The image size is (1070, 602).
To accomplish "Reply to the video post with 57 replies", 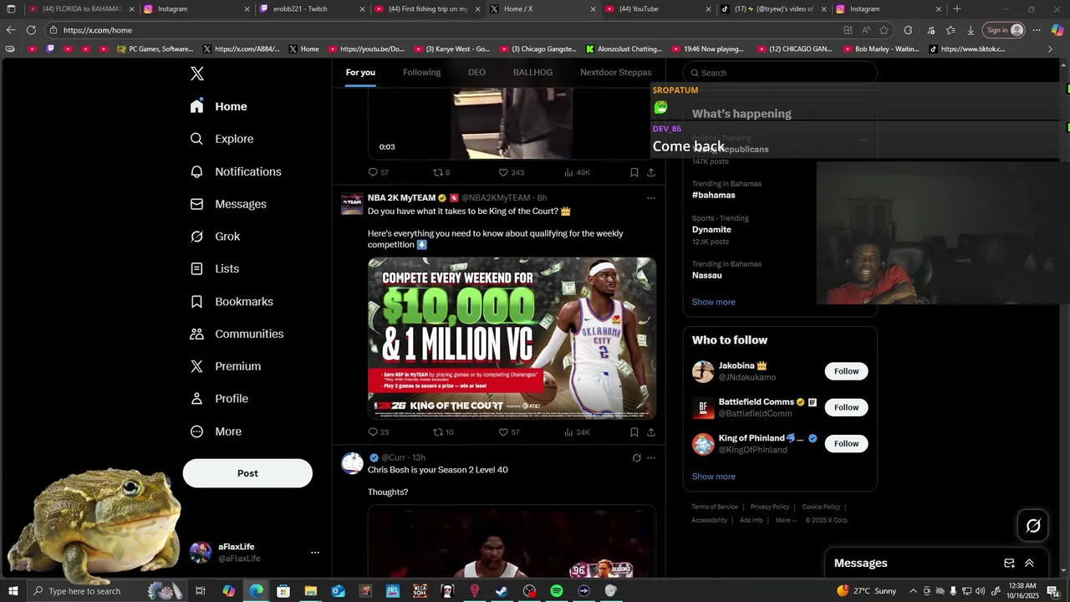I will click(379, 172).
